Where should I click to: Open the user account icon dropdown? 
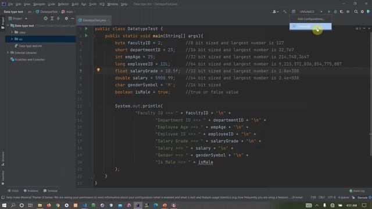[x=275, y=12]
